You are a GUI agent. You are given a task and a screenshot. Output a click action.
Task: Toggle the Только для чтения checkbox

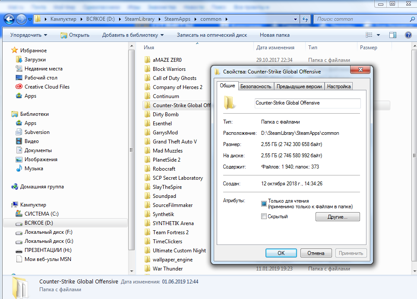264,204
